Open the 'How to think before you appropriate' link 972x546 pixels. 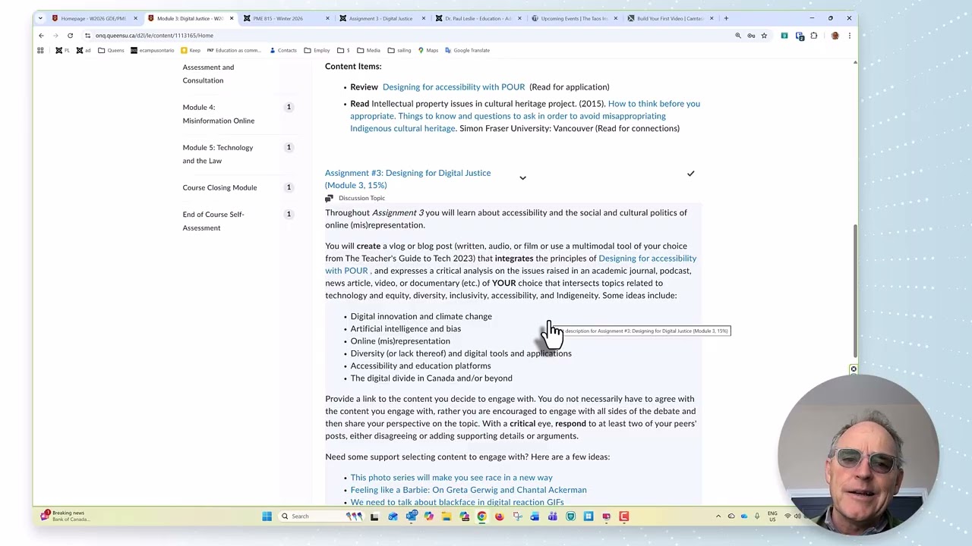coord(525,116)
